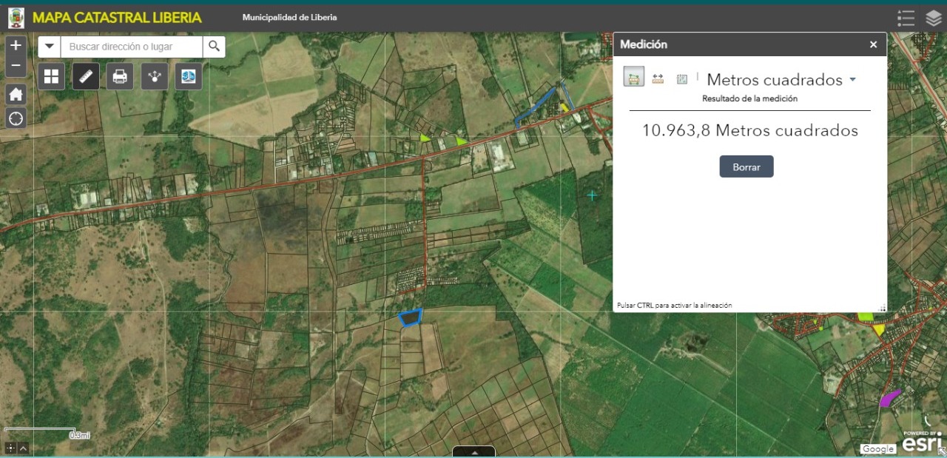This screenshot has height=458, width=947.
Task: Select the location coordinates measurement tool
Action: click(681, 76)
